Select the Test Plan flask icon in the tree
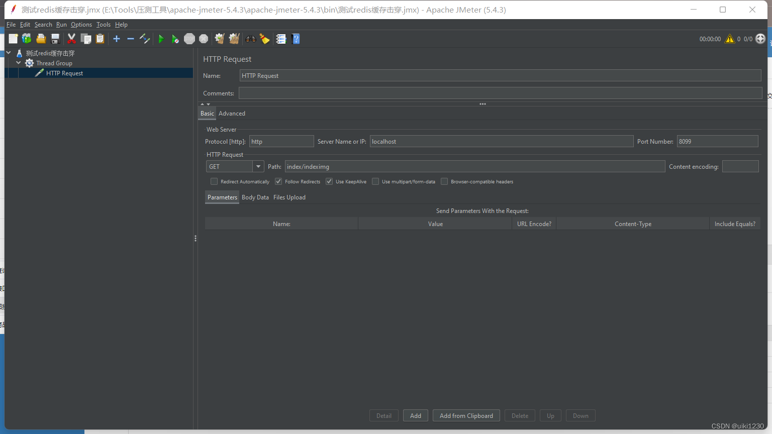772x434 pixels. [20, 53]
